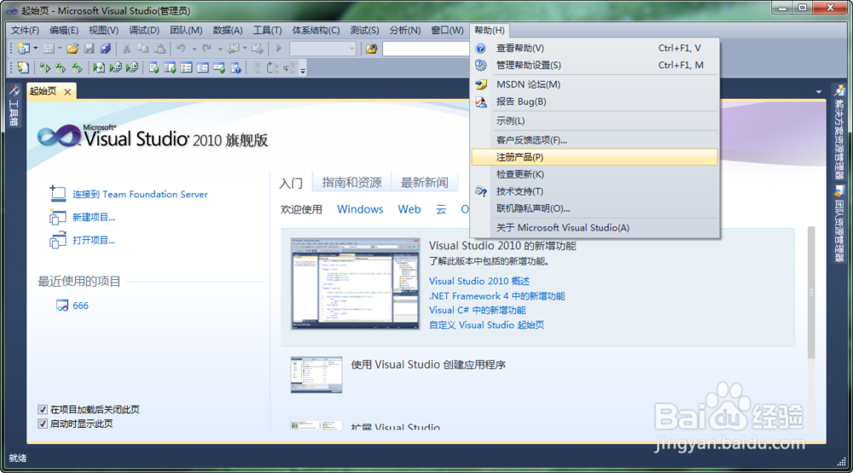Open the 文件(F) menu
853x473 pixels.
pyautogui.click(x=25, y=30)
